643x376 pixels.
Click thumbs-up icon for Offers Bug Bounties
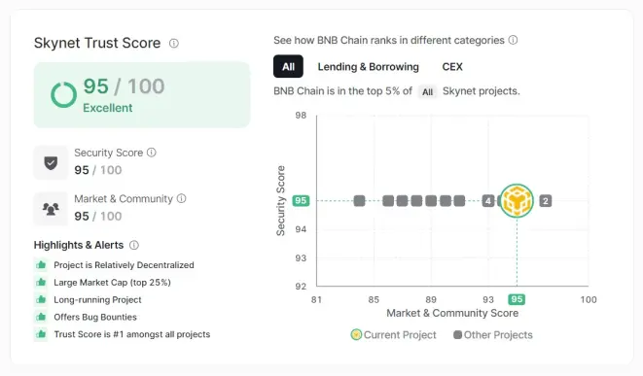(x=41, y=317)
